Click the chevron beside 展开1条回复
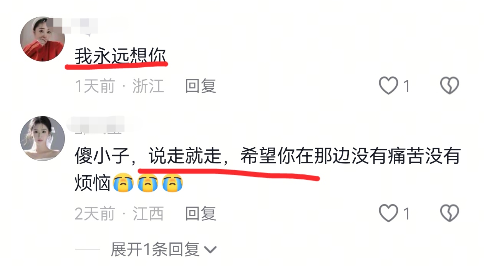 [x=210, y=250]
